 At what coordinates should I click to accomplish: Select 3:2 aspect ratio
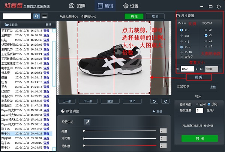pos(181,36)
